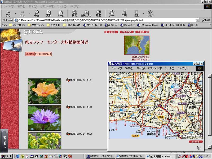Show History (履歴) from the toolbar
Viewport: 212px width, 159px height.
[98, 13]
